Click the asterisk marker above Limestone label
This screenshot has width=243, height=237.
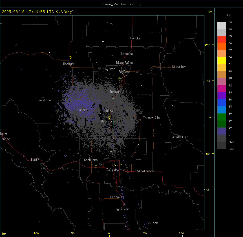[x=43, y=97]
